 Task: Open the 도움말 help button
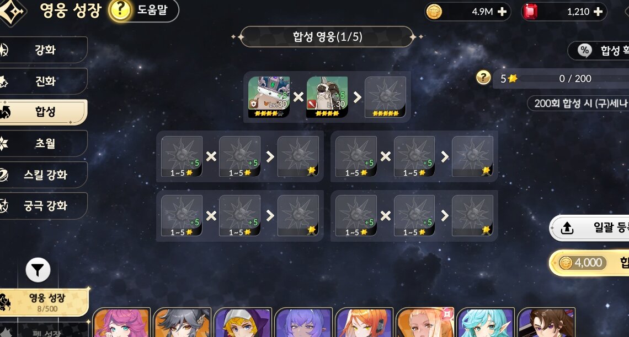click(x=143, y=9)
